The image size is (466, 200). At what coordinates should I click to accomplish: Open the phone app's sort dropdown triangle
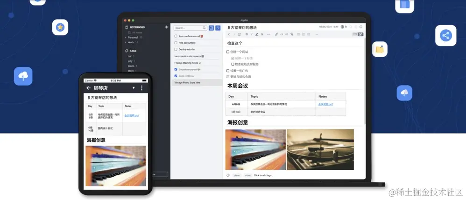click(134, 88)
